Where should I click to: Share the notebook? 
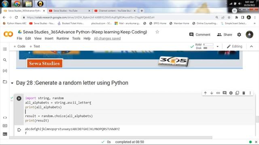225,35
